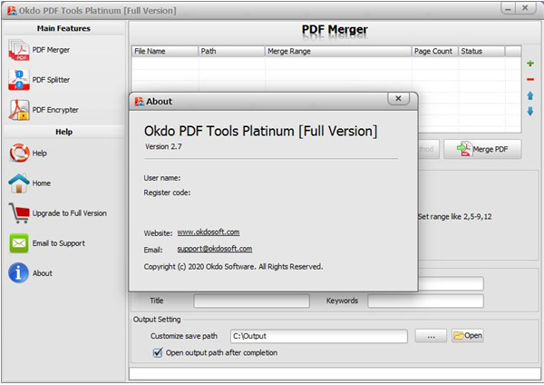Screen dimensions: 544x385
Task: Open the PDF Encrypter lock icon
Action: 19,110
